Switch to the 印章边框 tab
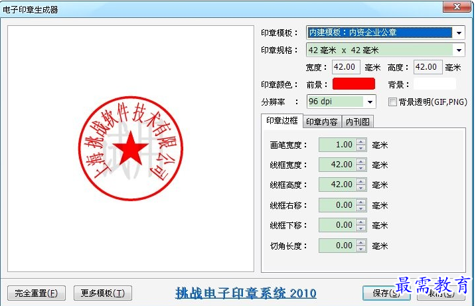476x306 pixels. 282,121
